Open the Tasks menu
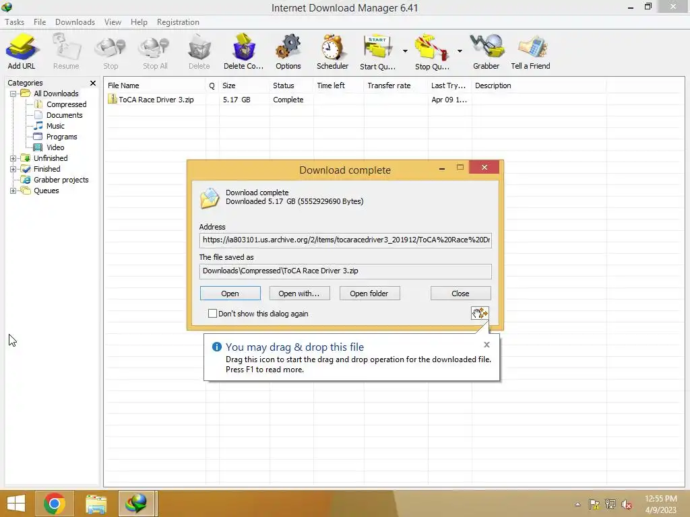 pos(15,22)
